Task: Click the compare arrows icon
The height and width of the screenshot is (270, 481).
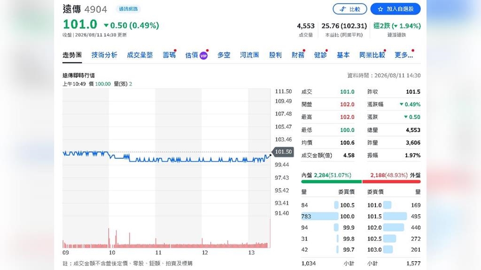Action: [343, 9]
